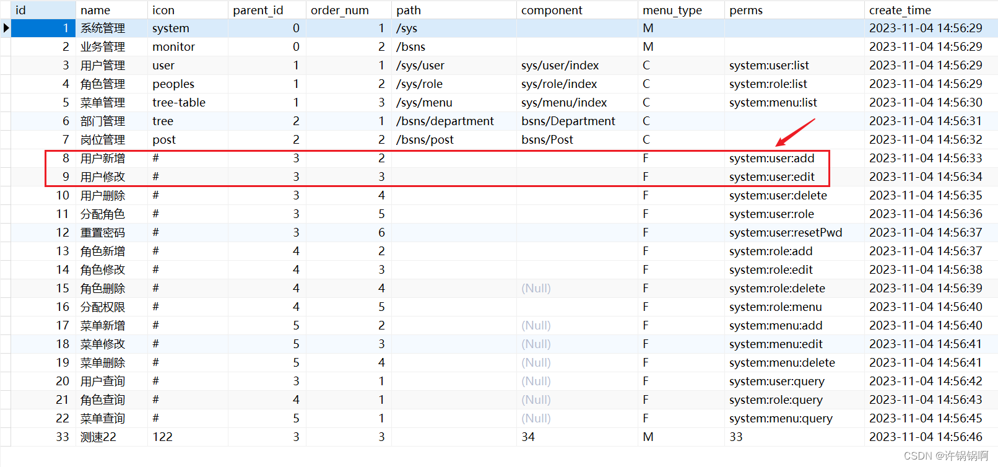Select the perms cell 'system:role:edit'
Screen dimensions: 998x467
pos(794,270)
